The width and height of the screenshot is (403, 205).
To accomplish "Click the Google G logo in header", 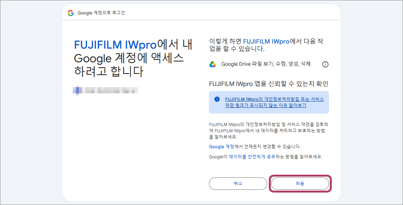I will pyautogui.click(x=71, y=13).
